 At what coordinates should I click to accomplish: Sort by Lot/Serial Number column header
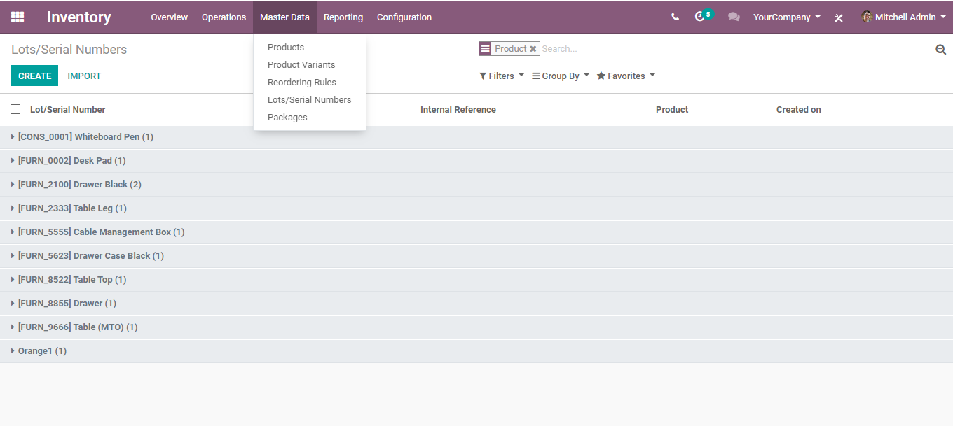coord(68,109)
